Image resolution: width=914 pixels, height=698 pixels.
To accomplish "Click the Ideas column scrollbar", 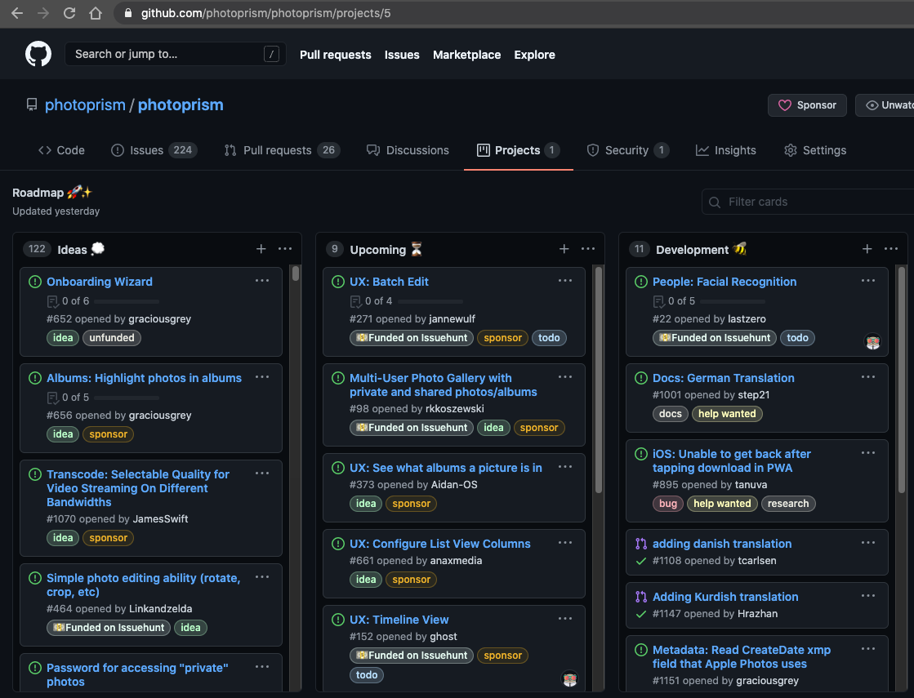I will pyautogui.click(x=296, y=273).
